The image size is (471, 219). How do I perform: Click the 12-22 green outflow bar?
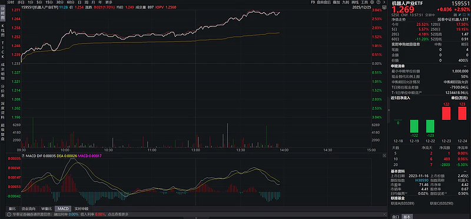(430, 126)
